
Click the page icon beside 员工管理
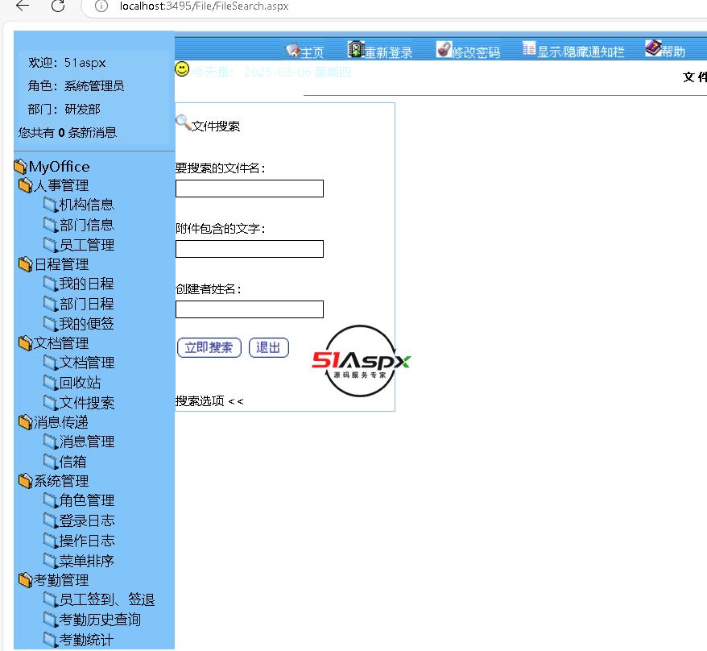click(x=51, y=245)
